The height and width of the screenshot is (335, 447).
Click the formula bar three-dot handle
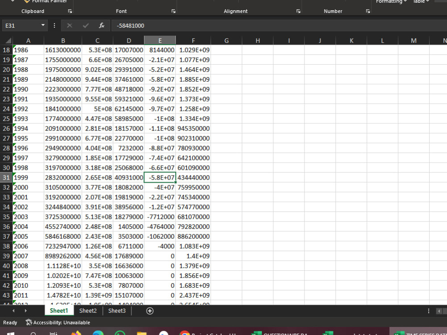(x=54, y=25)
